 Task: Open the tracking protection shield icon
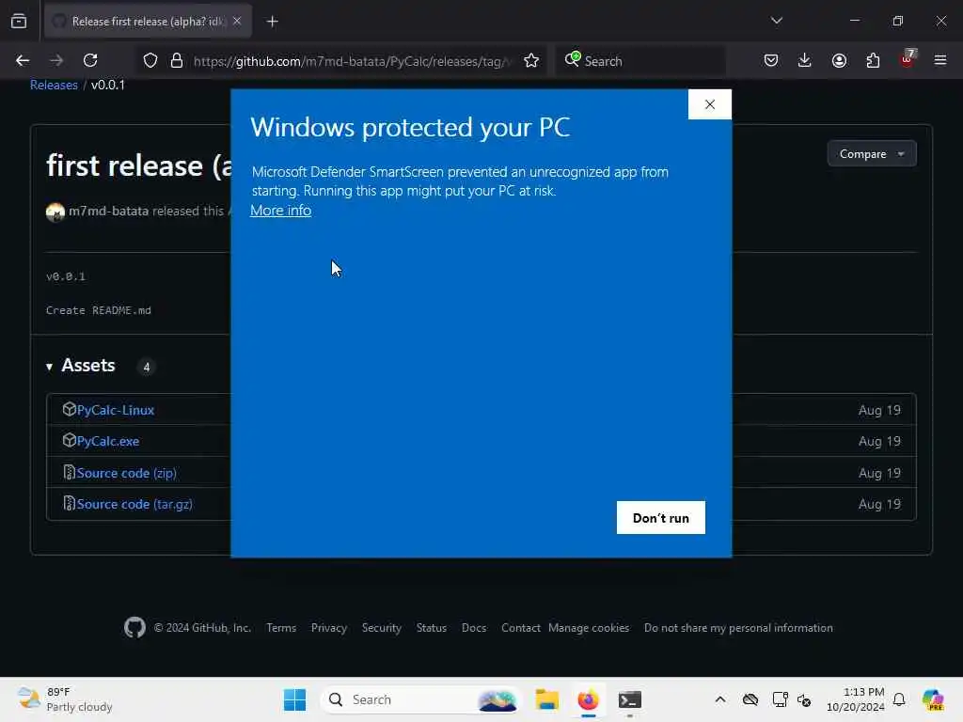click(150, 60)
